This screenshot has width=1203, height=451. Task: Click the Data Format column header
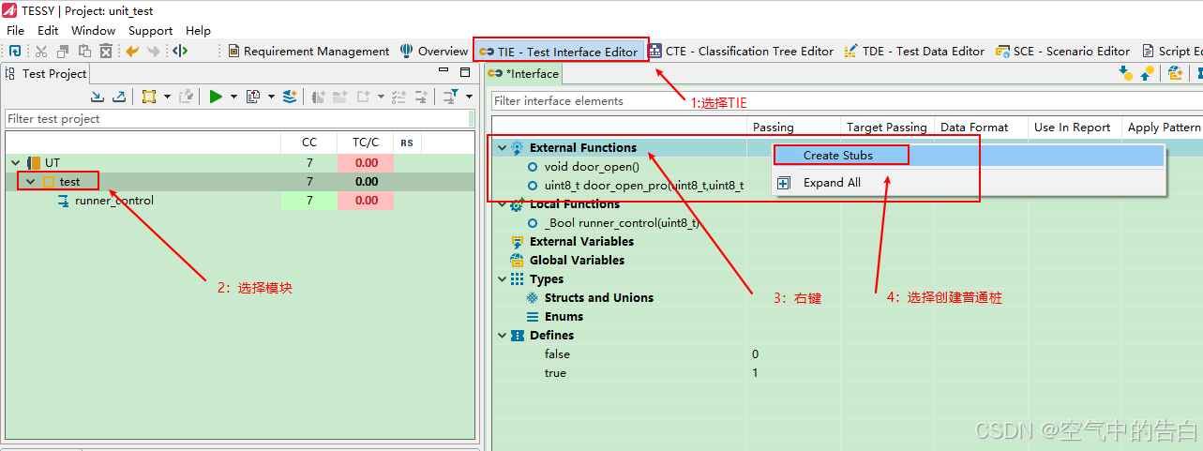pos(974,128)
